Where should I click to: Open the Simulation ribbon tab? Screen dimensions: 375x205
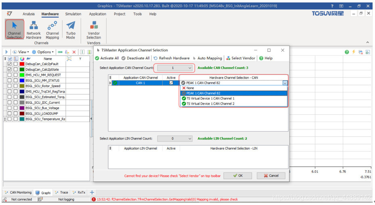click(73, 14)
